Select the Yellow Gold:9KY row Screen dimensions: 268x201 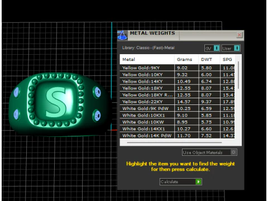point(177,68)
